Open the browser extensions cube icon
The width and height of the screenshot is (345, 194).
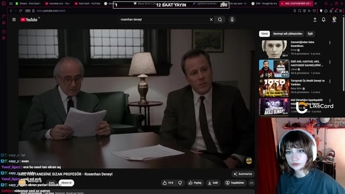pyautogui.click(x=326, y=11)
